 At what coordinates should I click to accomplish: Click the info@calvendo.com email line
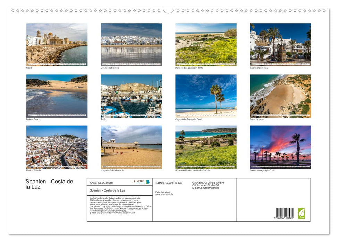click(112, 213)
